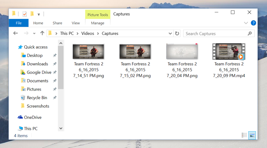Switch to large thumbnails view in the status bar
The height and width of the screenshot is (148, 267).
coord(252,135)
